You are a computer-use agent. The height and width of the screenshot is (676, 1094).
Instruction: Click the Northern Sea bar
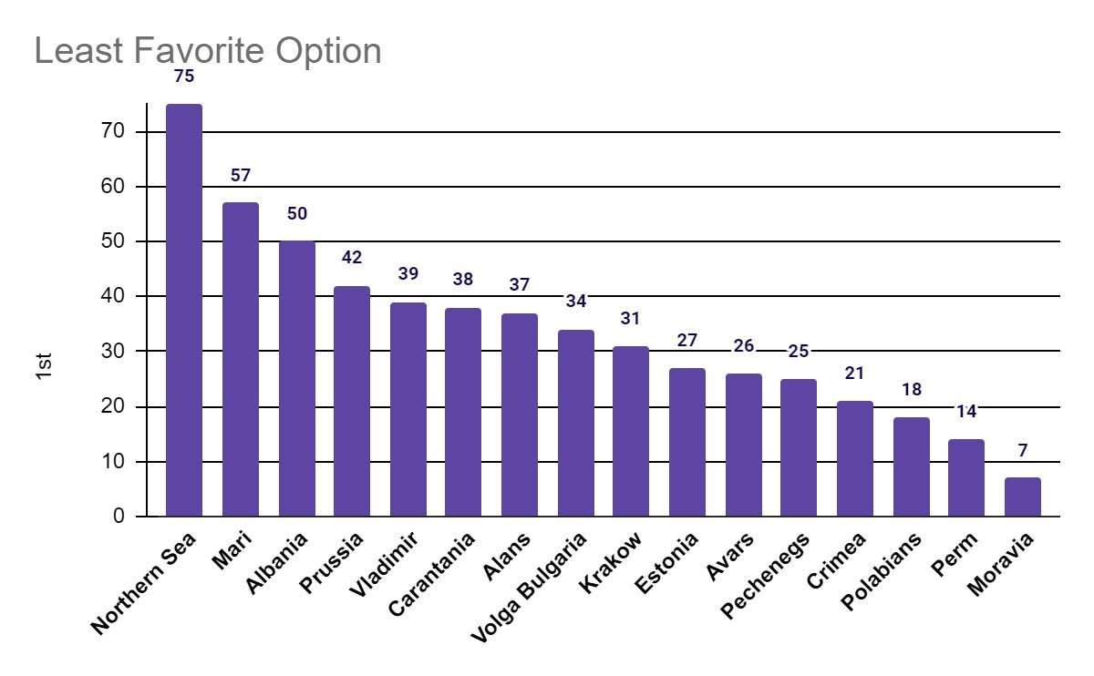[184, 310]
